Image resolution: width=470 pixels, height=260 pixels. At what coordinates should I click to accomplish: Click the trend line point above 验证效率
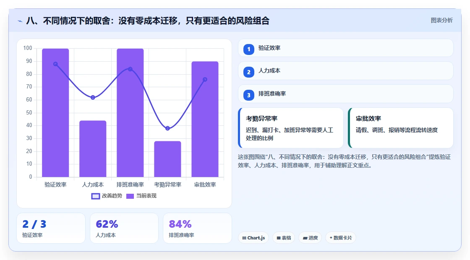tap(55, 64)
